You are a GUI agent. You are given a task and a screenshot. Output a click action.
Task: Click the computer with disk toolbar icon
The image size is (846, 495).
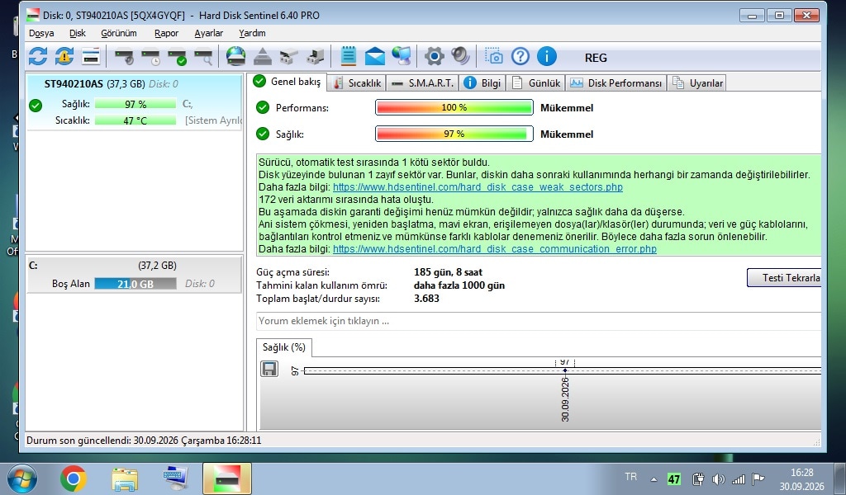click(x=315, y=56)
